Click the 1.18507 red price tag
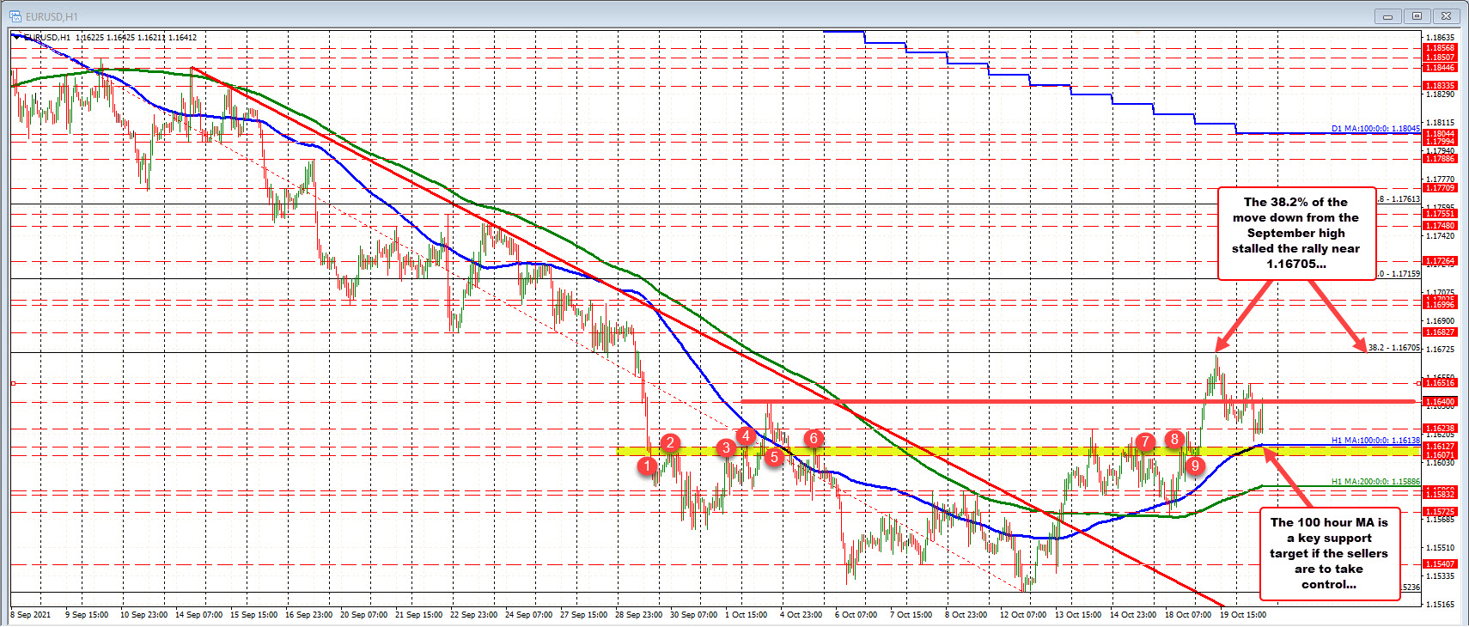Viewport: 1469px width, 627px height. tap(1440, 58)
